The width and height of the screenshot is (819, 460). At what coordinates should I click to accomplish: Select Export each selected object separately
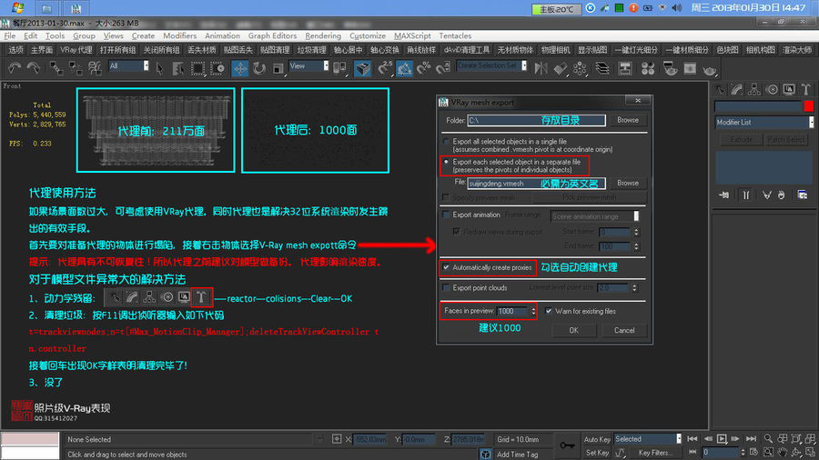click(x=446, y=162)
